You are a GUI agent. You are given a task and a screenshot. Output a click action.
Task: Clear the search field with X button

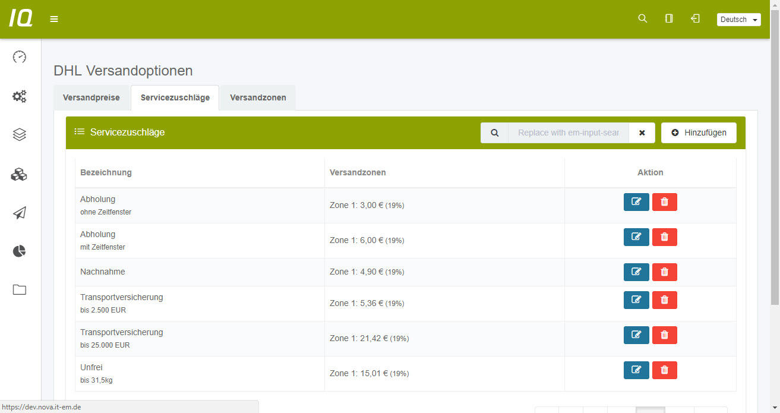[x=642, y=133]
